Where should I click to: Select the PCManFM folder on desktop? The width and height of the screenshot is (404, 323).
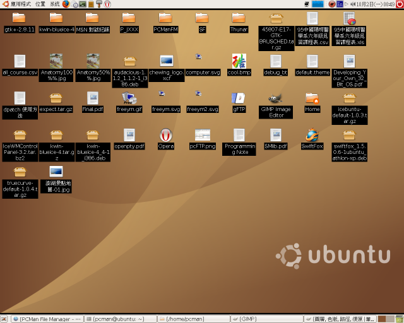[165, 18]
